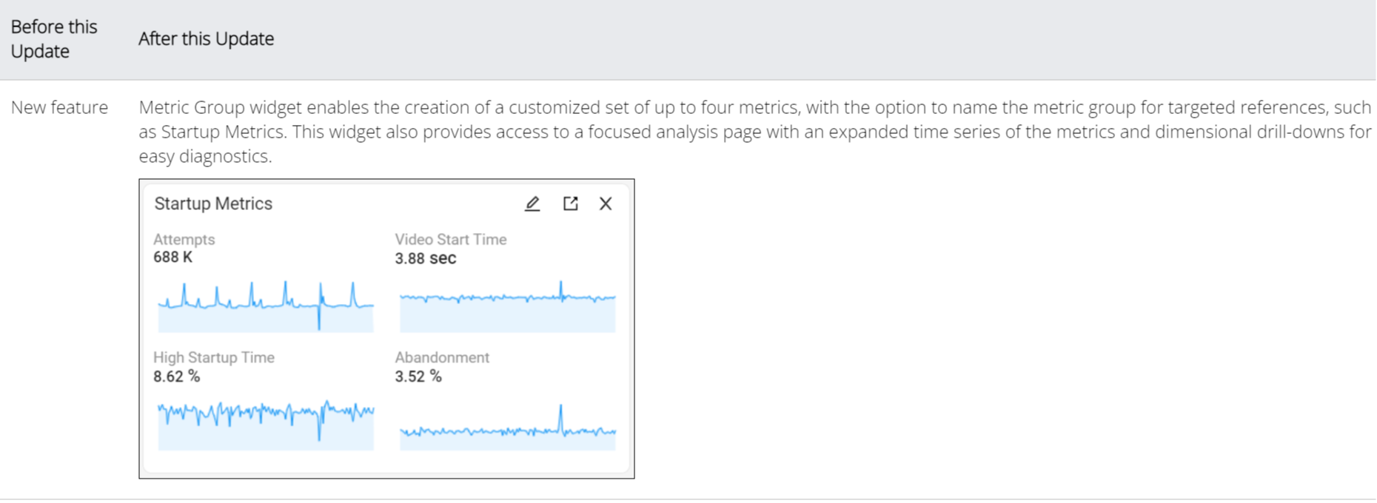Click the Attempts sparkline chart
Viewport: 1377px width, 503px height.
[x=265, y=306]
